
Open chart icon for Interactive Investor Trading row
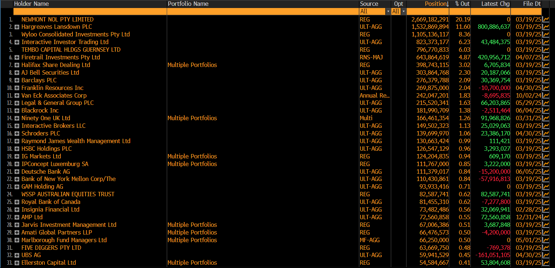pos(546,42)
